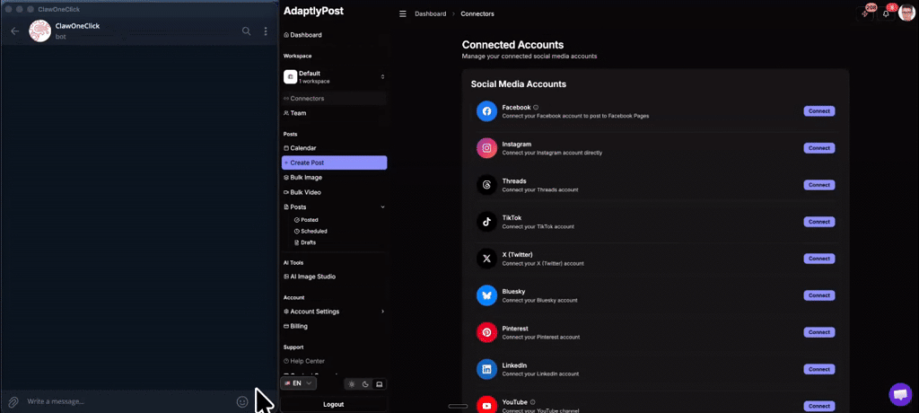This screenshot has height=413, width=919.
Task: Open the user profile avatar
Action: pyautogui.click(x=906, y=13)
